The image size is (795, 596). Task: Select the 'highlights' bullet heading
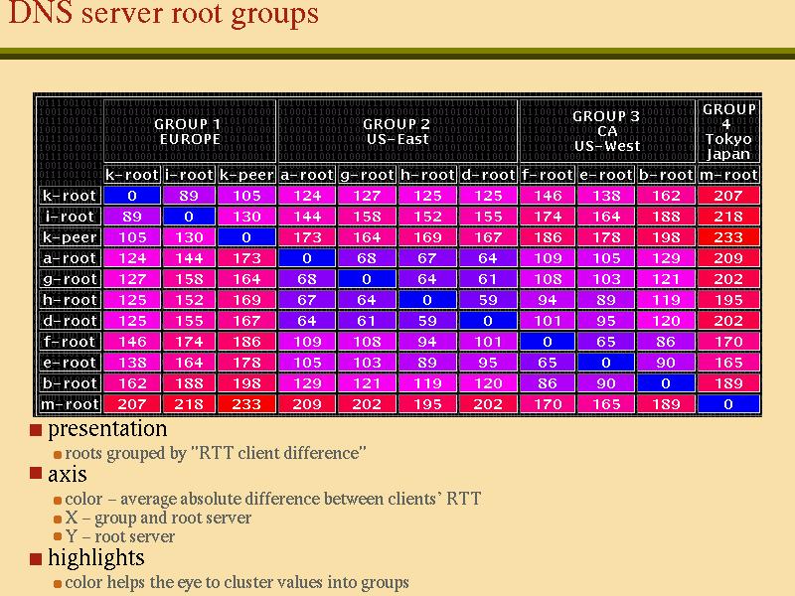click(x=95, y=557)
